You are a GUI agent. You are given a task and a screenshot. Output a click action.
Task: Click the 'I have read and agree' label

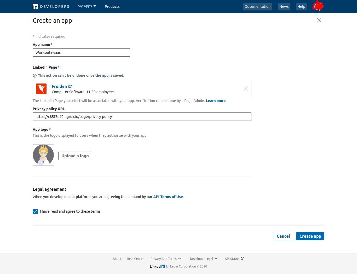pos(70,211)
